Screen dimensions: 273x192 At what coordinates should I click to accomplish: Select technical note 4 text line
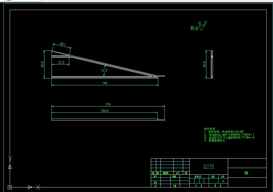[215, 141]
